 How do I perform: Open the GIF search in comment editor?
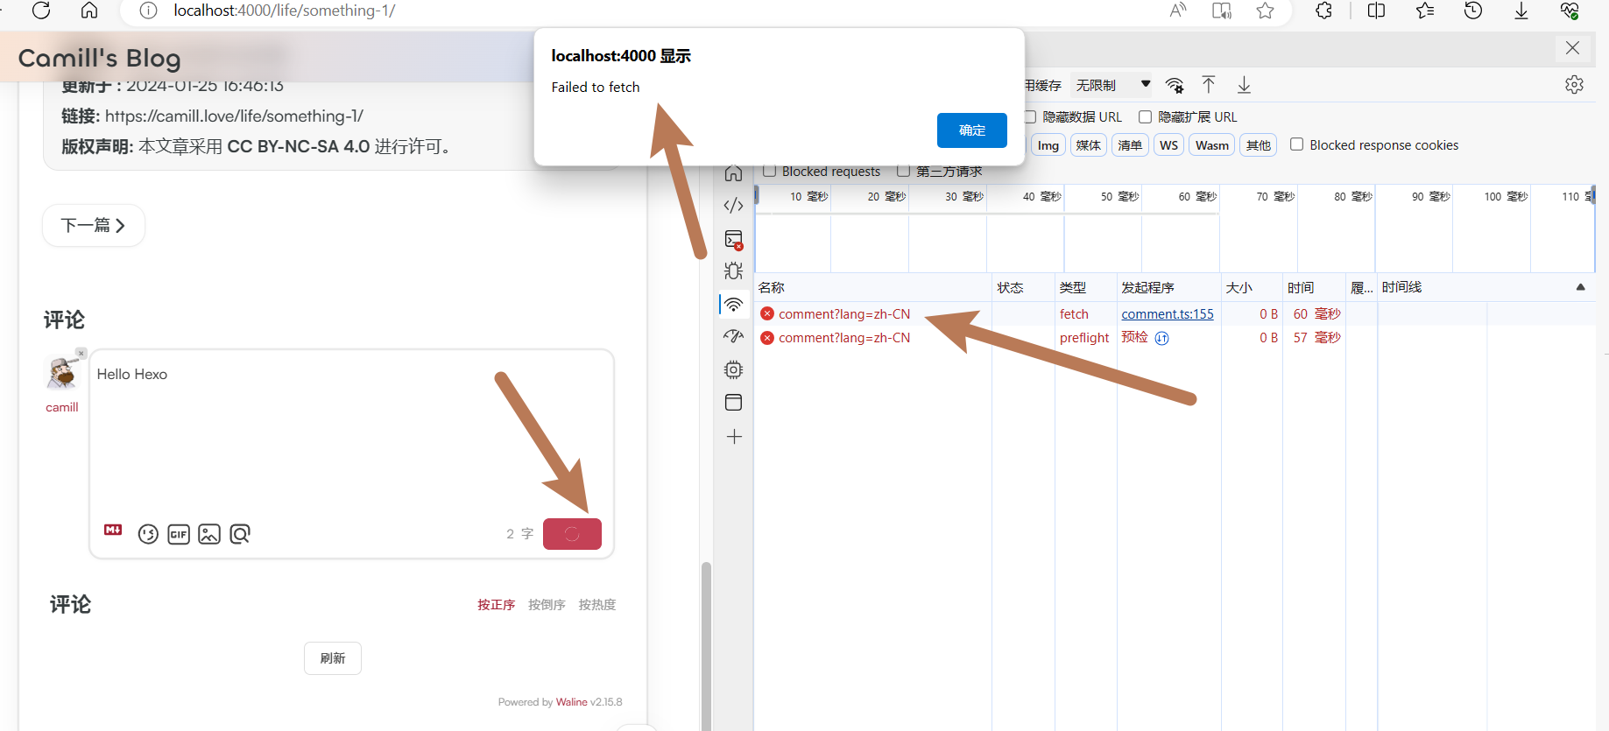179,534
